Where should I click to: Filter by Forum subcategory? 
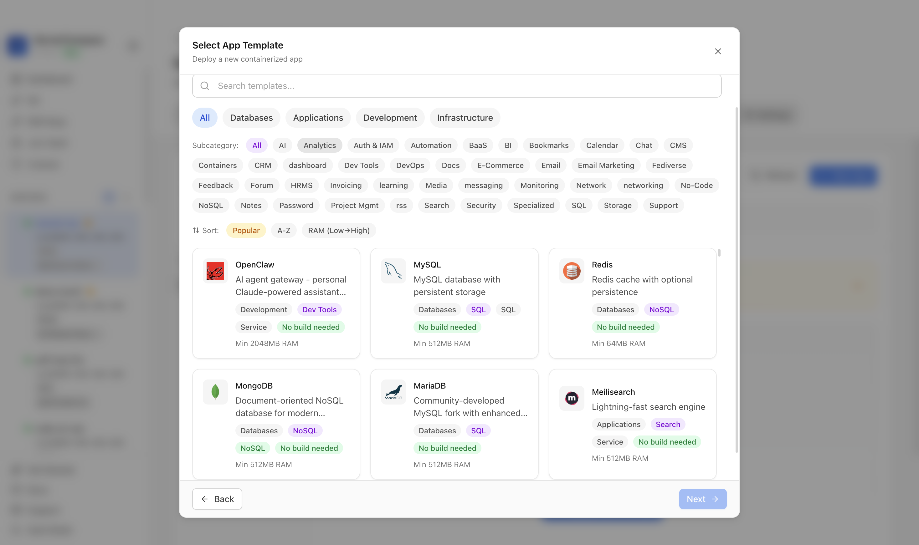pos(262,186)
